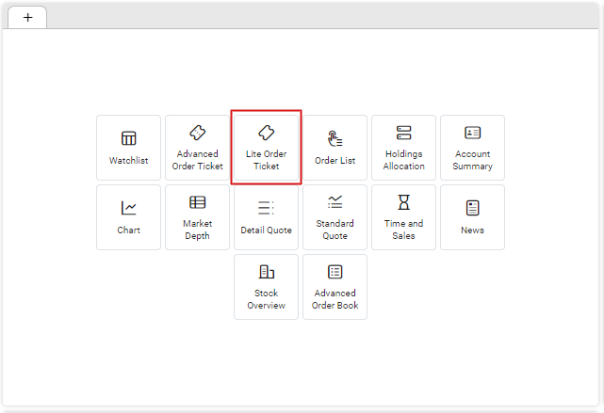Click the Account Summary card icon
The width and height of the screenshot is (604, 413).
tap(472, 133)
